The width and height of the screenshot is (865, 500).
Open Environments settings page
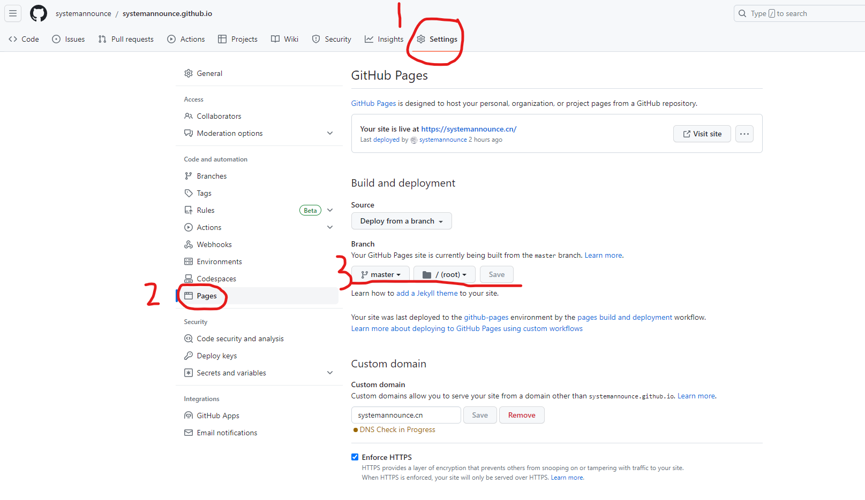tap(259, 261)
